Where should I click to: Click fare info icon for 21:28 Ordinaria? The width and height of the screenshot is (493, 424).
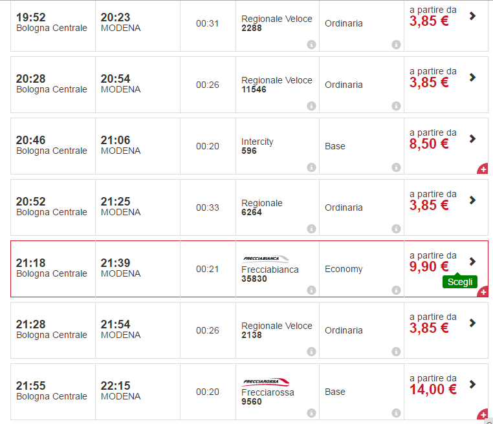[396, 352]
